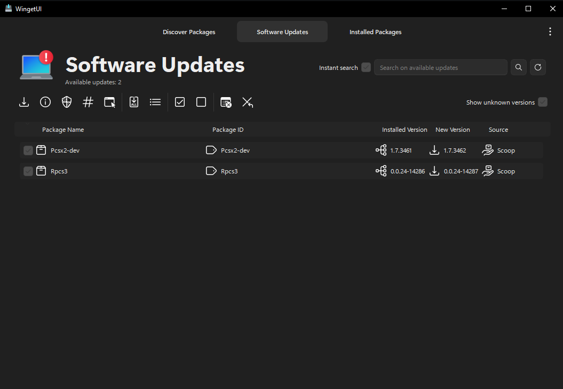Image resolution: width=563 pixels, height=389 pixels.
Task: Open the three-dot more options menu
Action: click(x=550, y=31)
